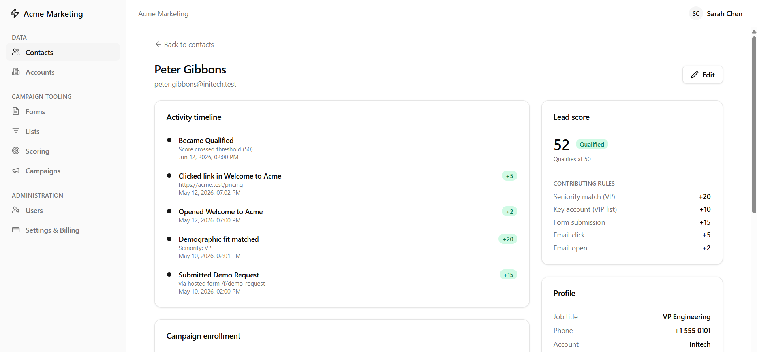Click the Acme Marketing sidebar brand title
Viewport: 757px width, 352px height.
click(x=53, y=13)
